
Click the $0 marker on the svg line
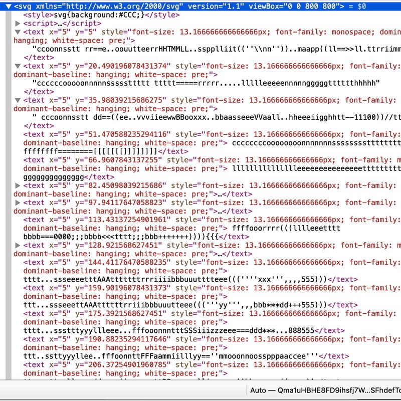(361, 6)
